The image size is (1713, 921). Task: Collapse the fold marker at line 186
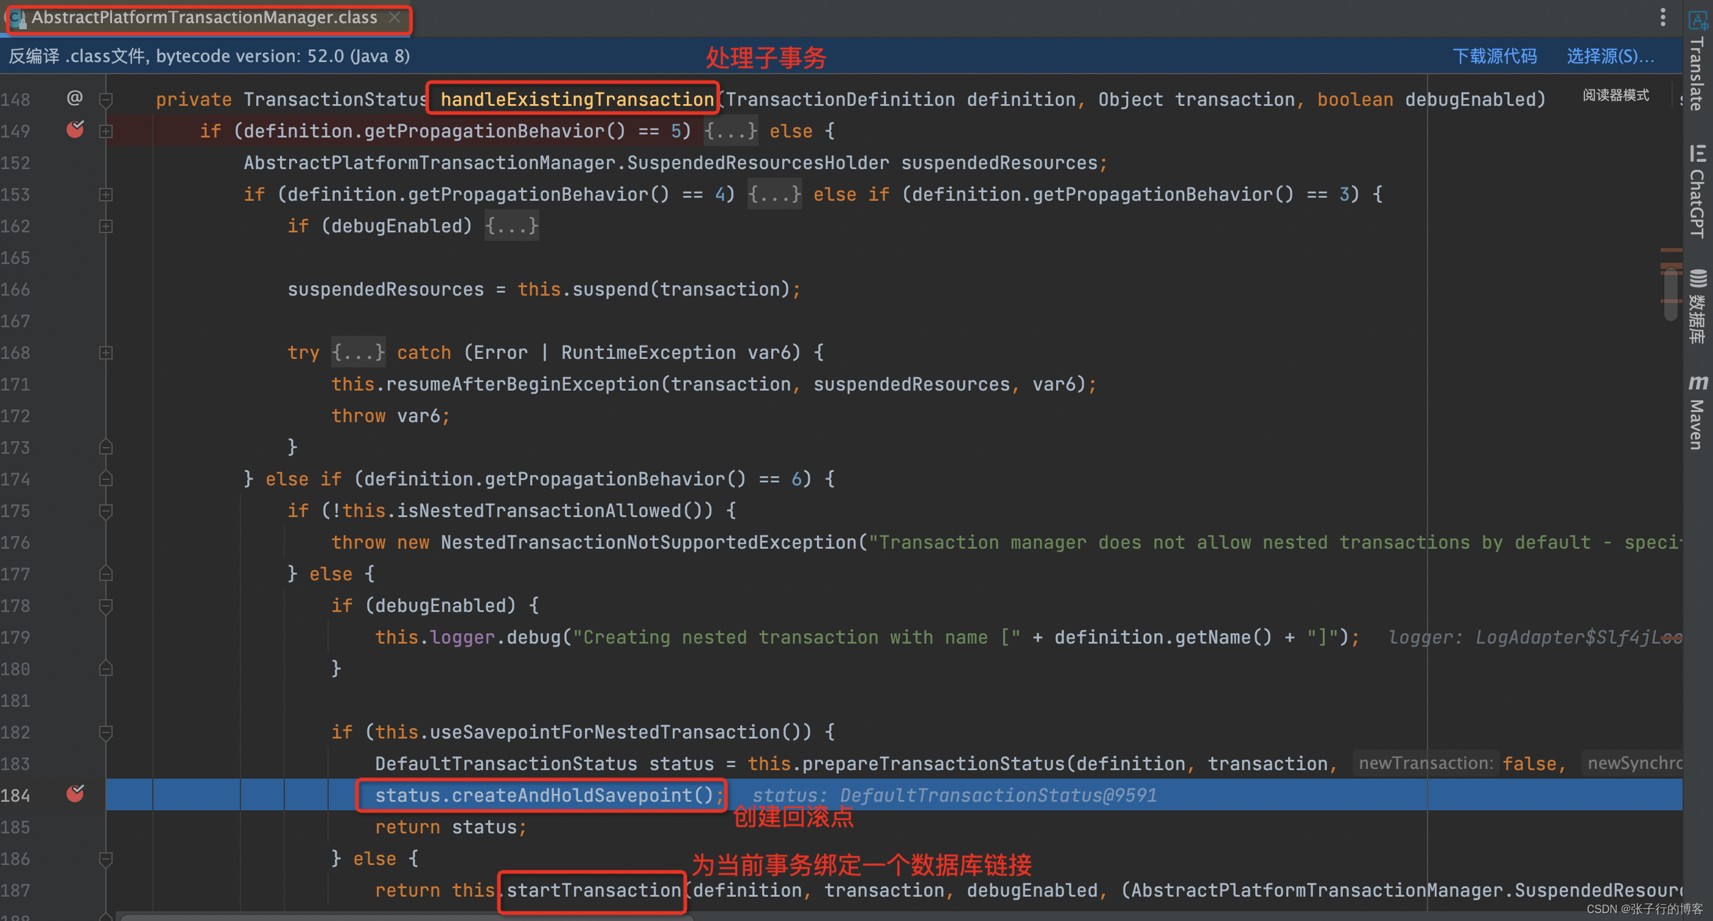point(105,859)
